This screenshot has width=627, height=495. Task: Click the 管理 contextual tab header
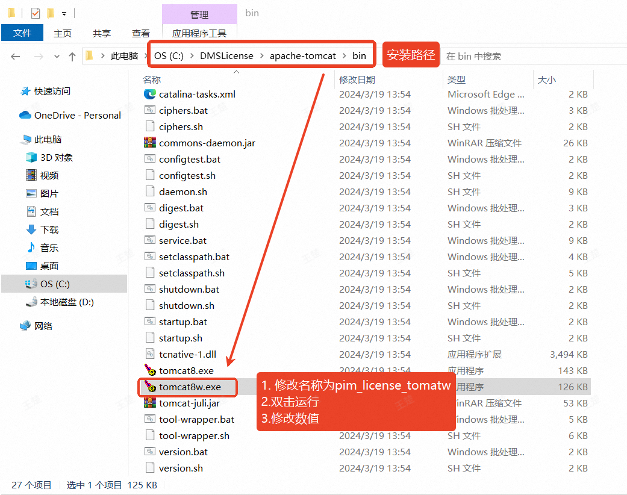[199, 14]
